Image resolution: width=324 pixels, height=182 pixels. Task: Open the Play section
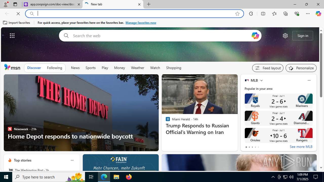tap(105, 68)
